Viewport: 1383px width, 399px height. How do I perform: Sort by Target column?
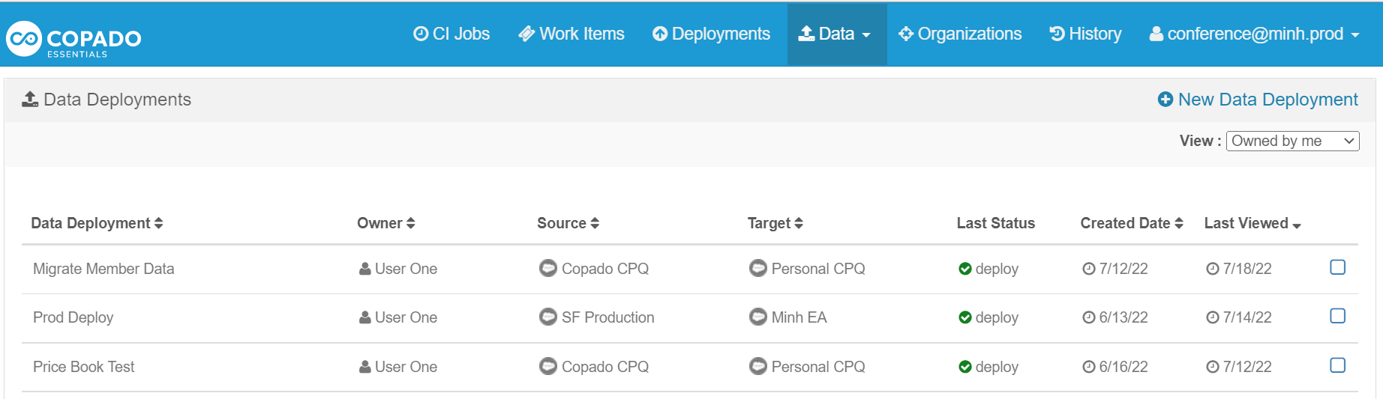point(775,223)
